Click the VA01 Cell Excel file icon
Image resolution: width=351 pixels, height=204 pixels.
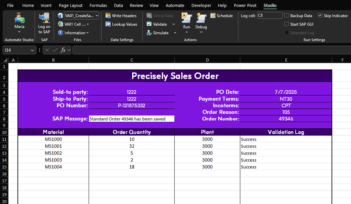pyautogui.click(x=60, y=24)
